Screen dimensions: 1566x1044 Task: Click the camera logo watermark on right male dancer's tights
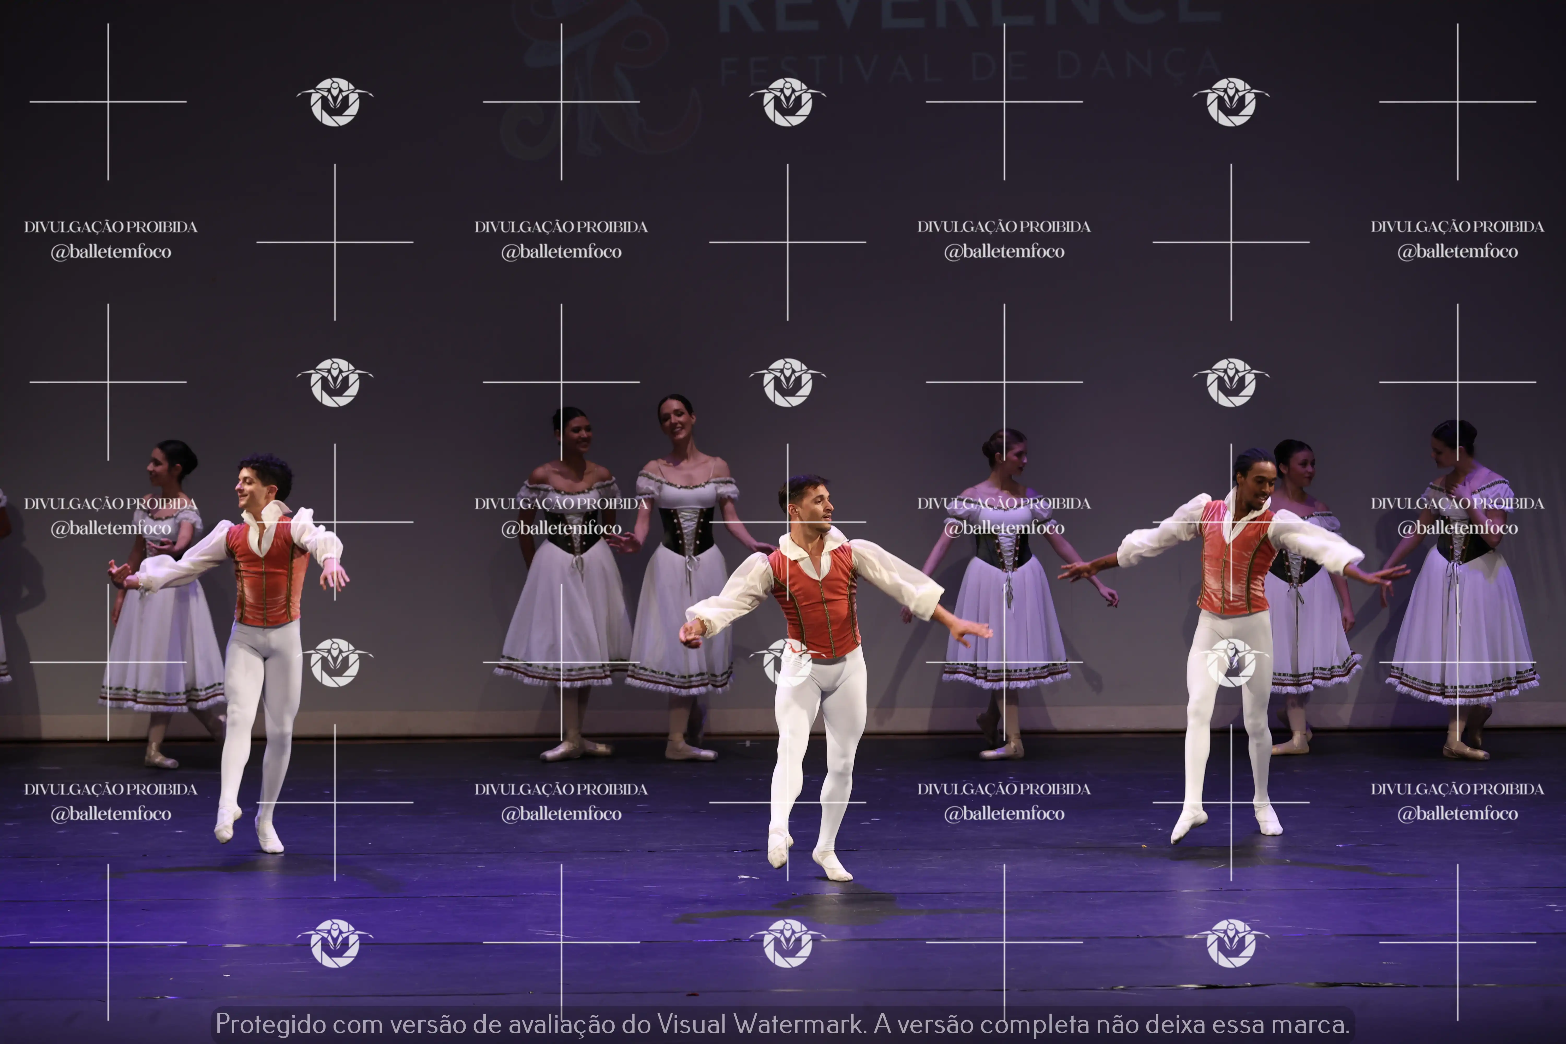point(1231,662)
